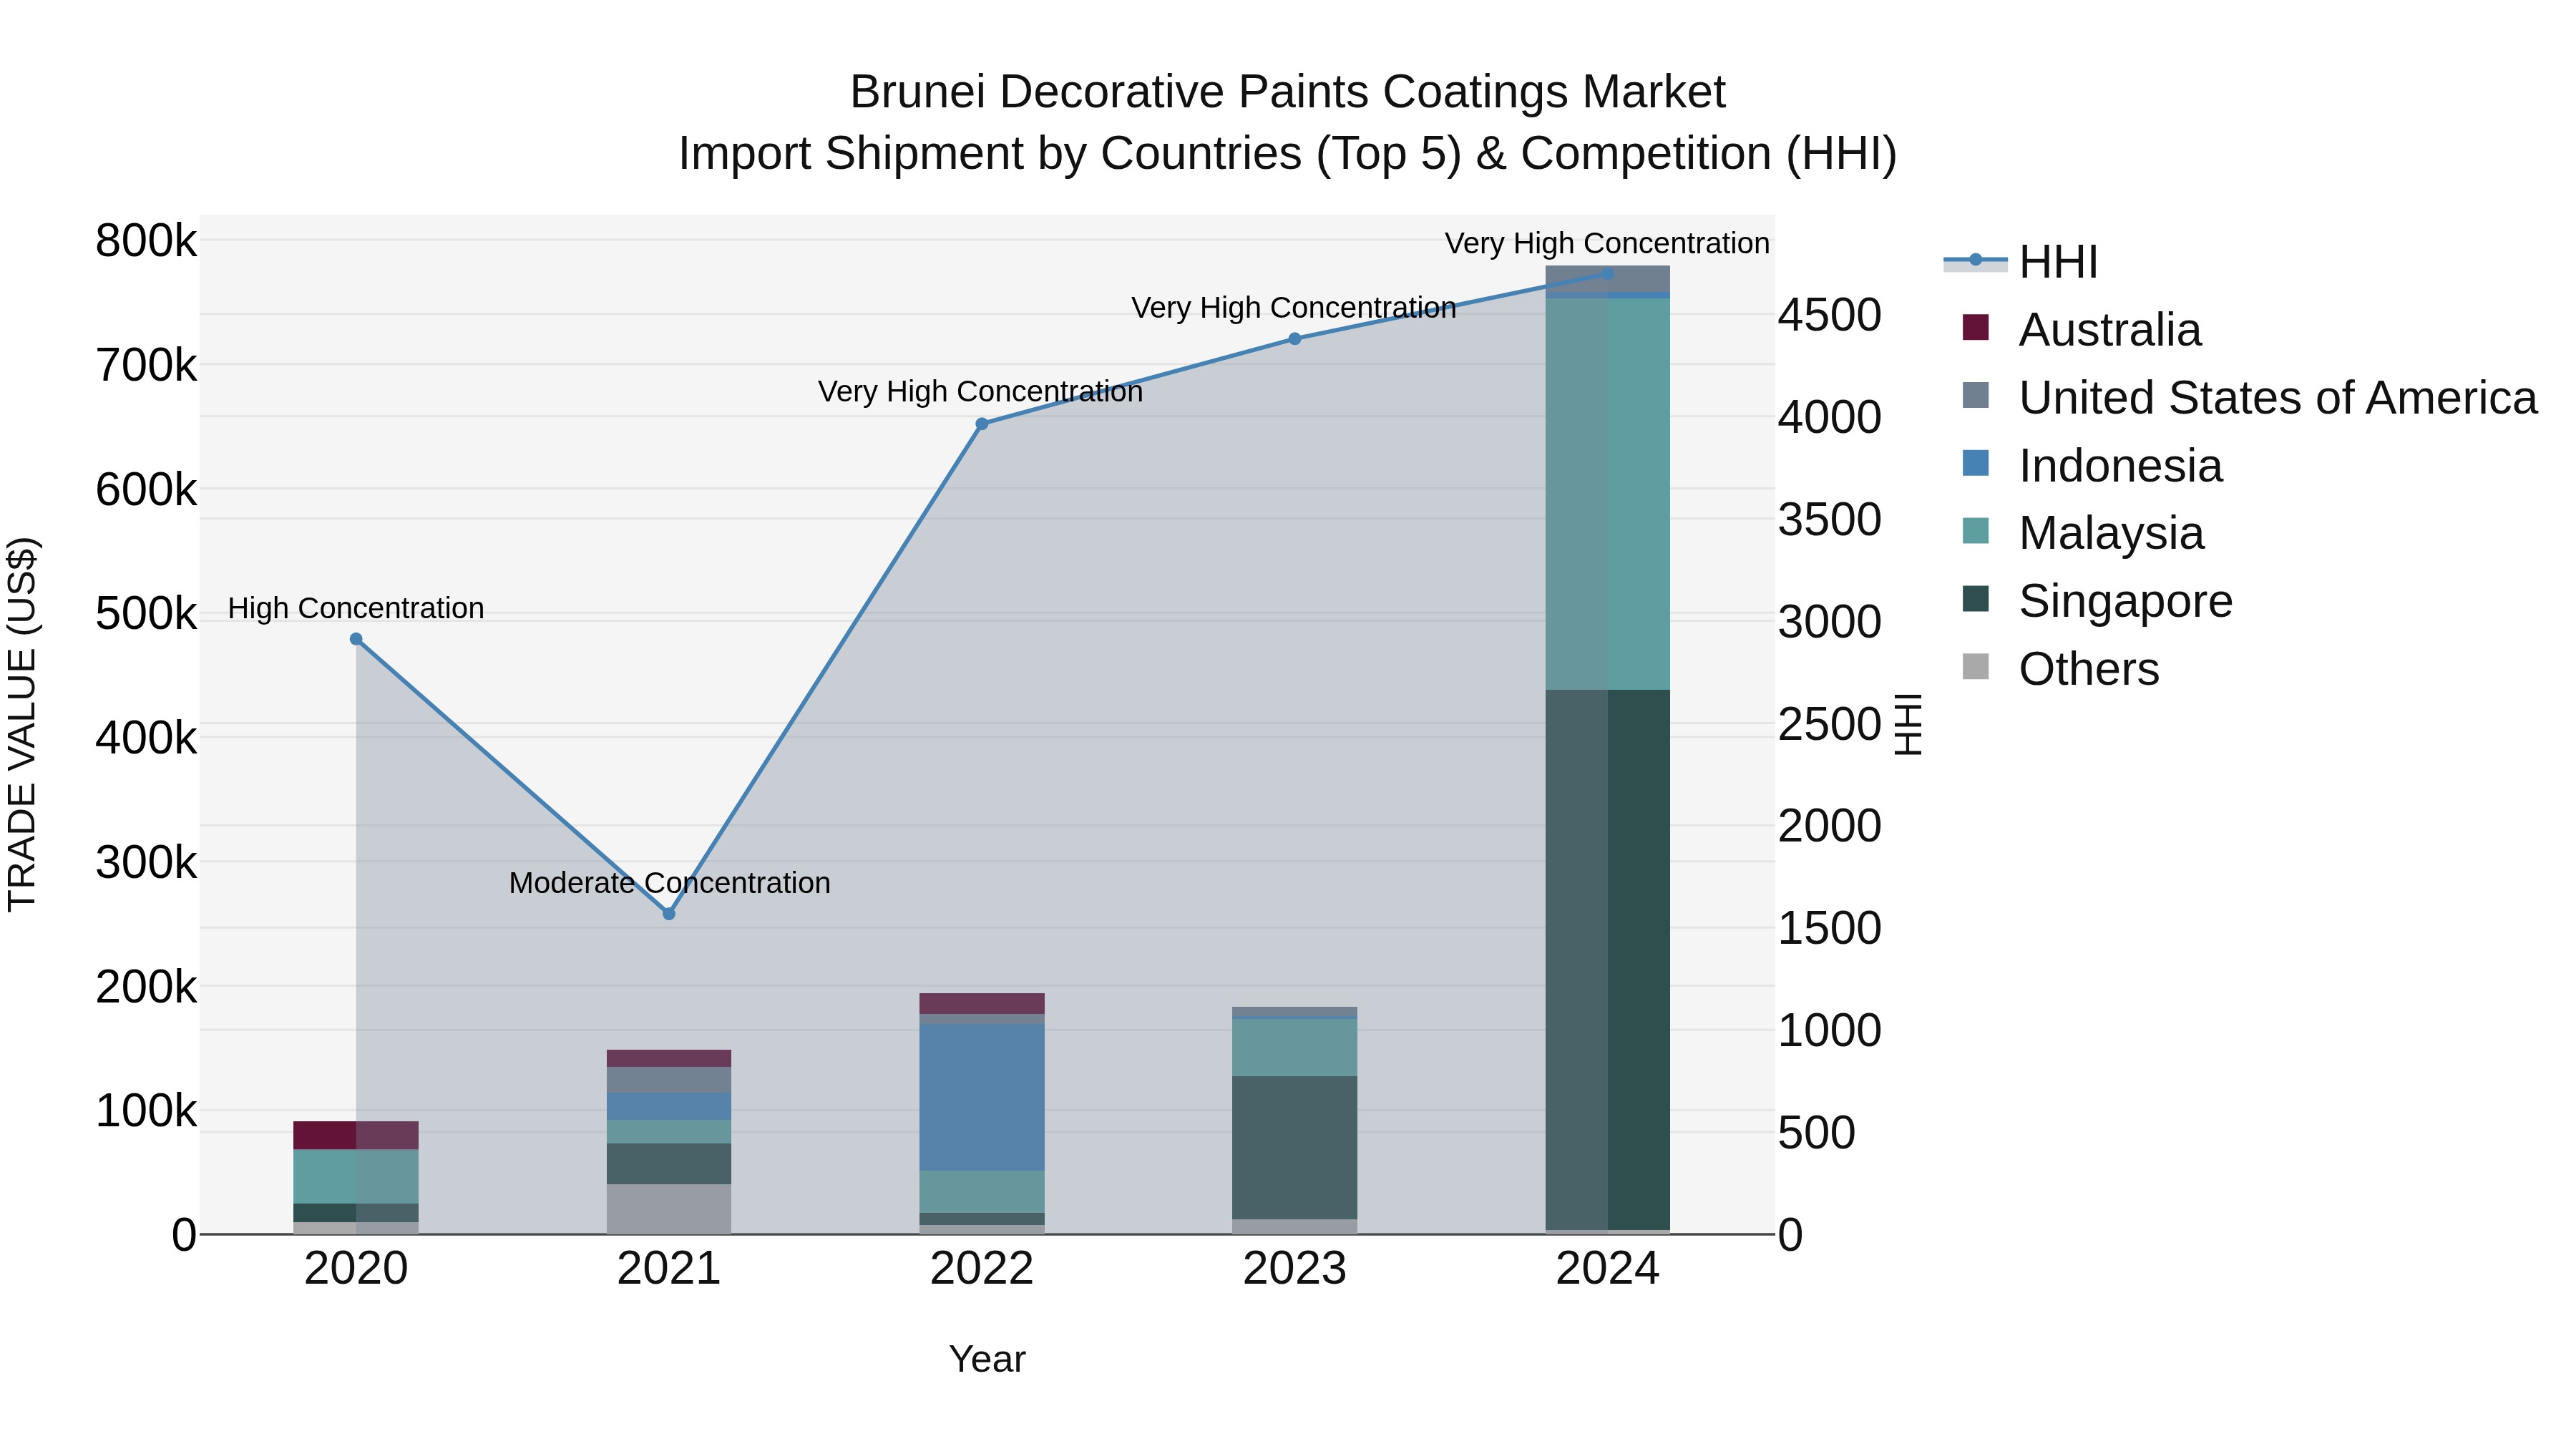Click the HHI line marker icon in legend
This screenshot has width=2576, height=1449.
(x=1975, y=261)
